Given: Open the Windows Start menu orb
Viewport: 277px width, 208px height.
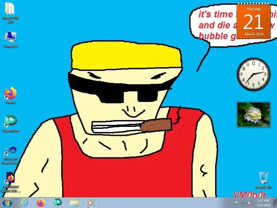Looking at the screenshot, I should point(7,203).
